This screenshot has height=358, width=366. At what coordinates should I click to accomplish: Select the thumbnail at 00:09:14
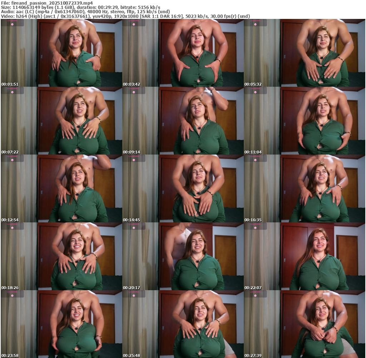click(x=183, y=121)
